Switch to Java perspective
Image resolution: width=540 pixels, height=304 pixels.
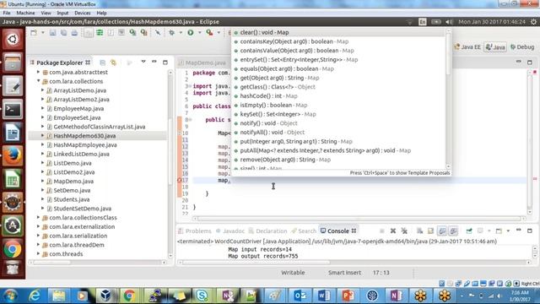(495, 47)
